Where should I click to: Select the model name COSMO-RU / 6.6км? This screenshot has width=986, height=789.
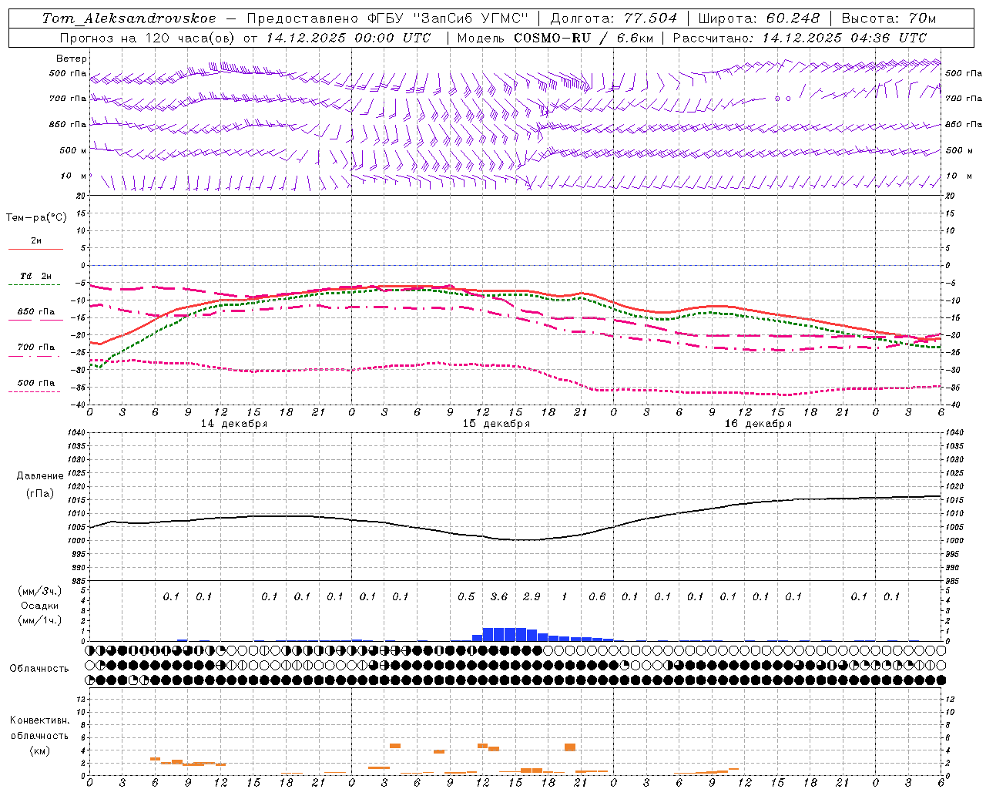583,38
